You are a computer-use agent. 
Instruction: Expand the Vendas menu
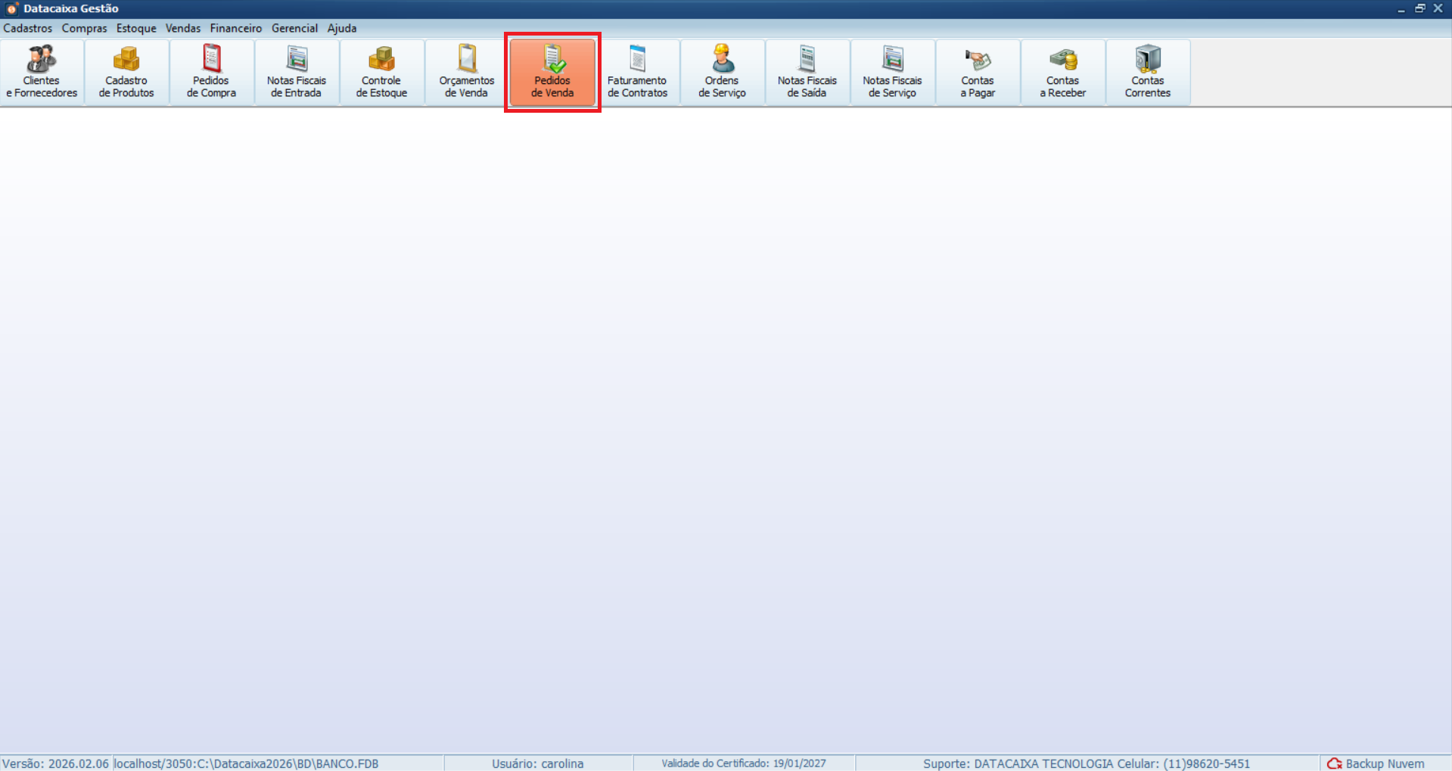(x=183, y=28)
